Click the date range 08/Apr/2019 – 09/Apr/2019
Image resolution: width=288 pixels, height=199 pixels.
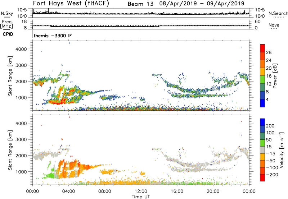click(x=202, y=4)
